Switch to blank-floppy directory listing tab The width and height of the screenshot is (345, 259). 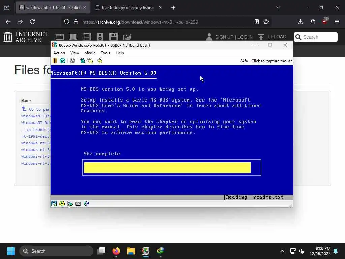pos(128,8)
